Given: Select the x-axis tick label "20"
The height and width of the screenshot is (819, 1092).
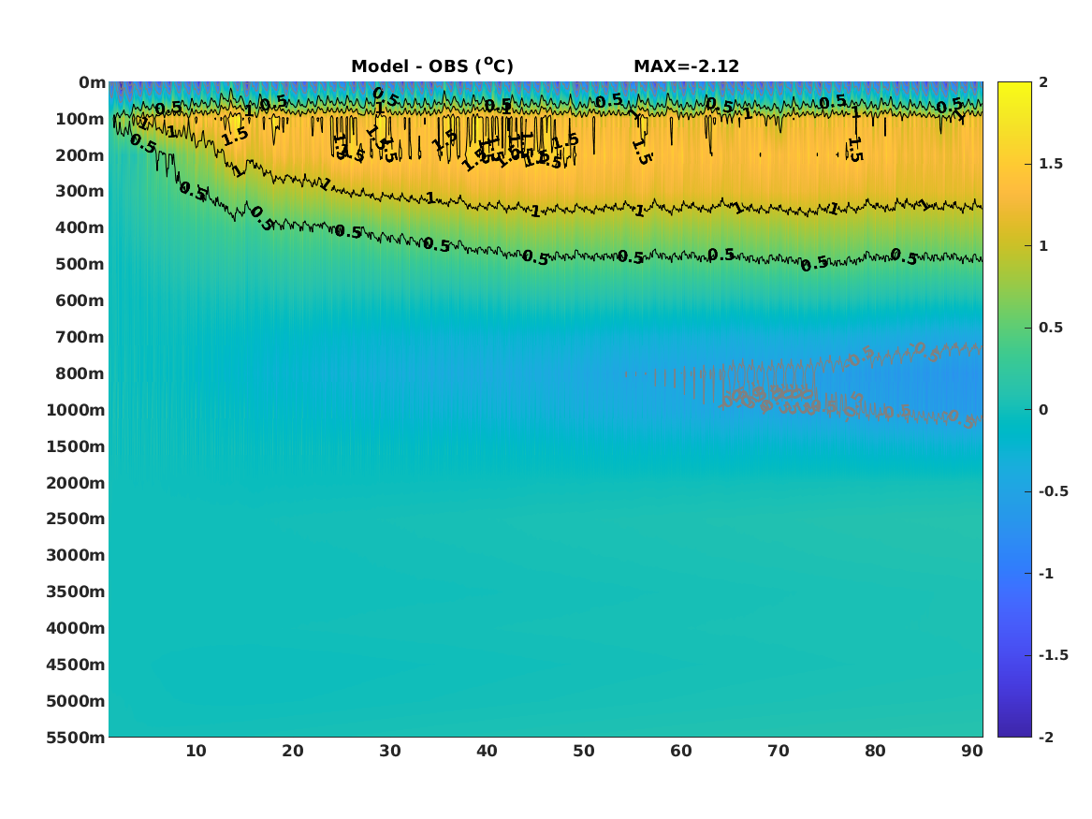Looking at the screenshot, I should tap(293, 751).
